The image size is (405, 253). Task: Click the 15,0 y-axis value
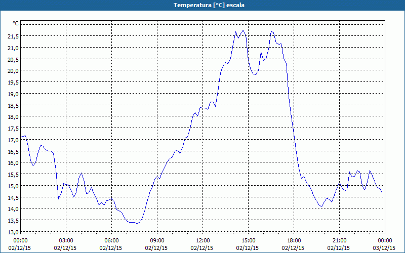click(x=13, y=186)
